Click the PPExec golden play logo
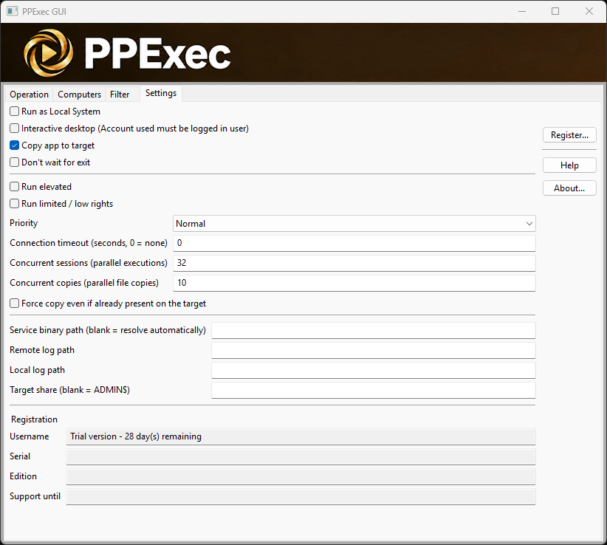Viewport: 607px width, 545px height. [x=49, y=52]
